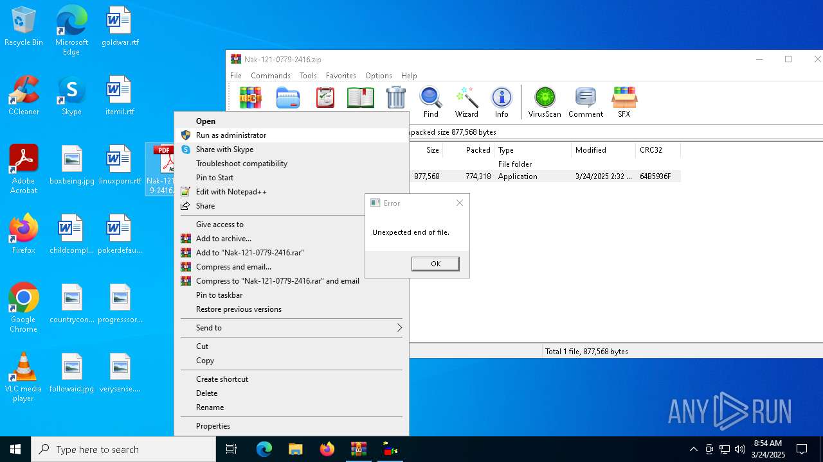
Task: Select the Skype desktop shortcut
Action: point(71,96)
